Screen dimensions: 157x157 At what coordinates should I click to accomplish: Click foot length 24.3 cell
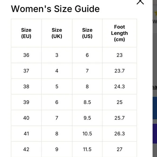pyautogui.click(x=119, y=87)
